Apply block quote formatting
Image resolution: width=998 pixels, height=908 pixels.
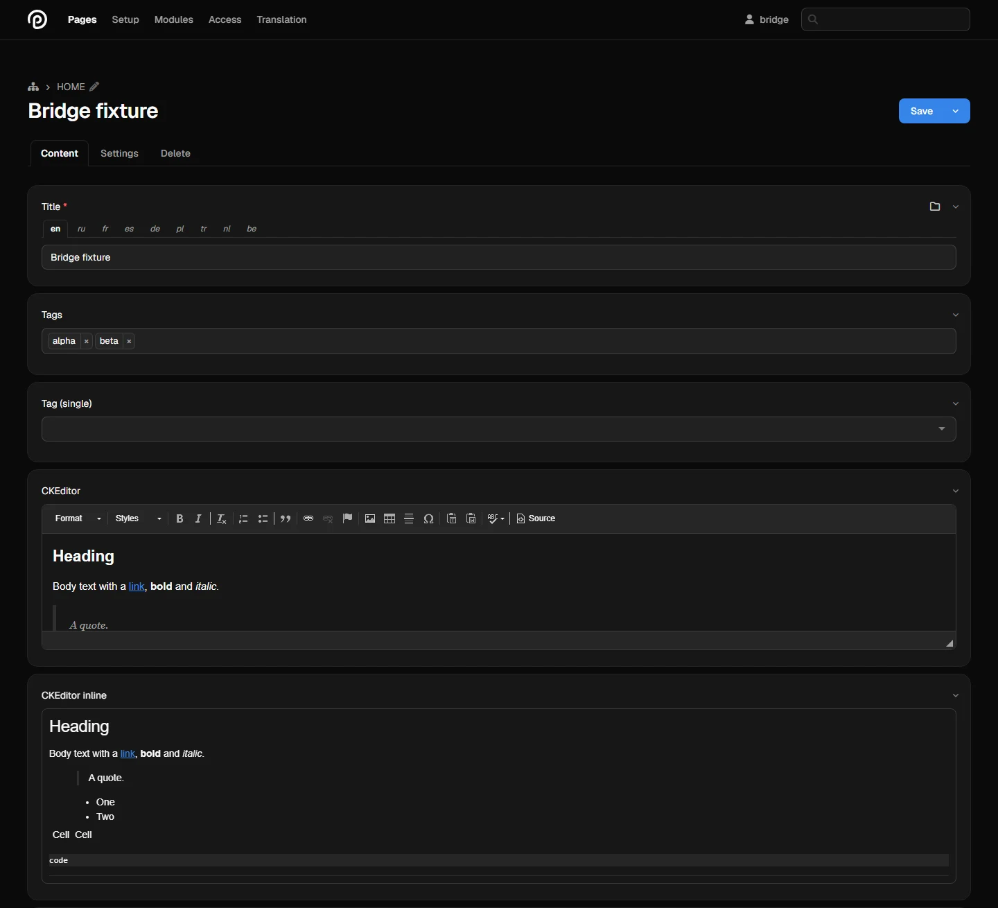pyautogui.click(x=286, y=518)
